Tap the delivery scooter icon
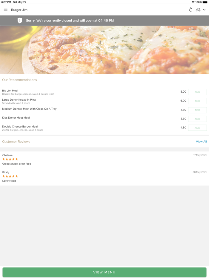209x279 pixels. pyautogui.click(x=198, y=10)
